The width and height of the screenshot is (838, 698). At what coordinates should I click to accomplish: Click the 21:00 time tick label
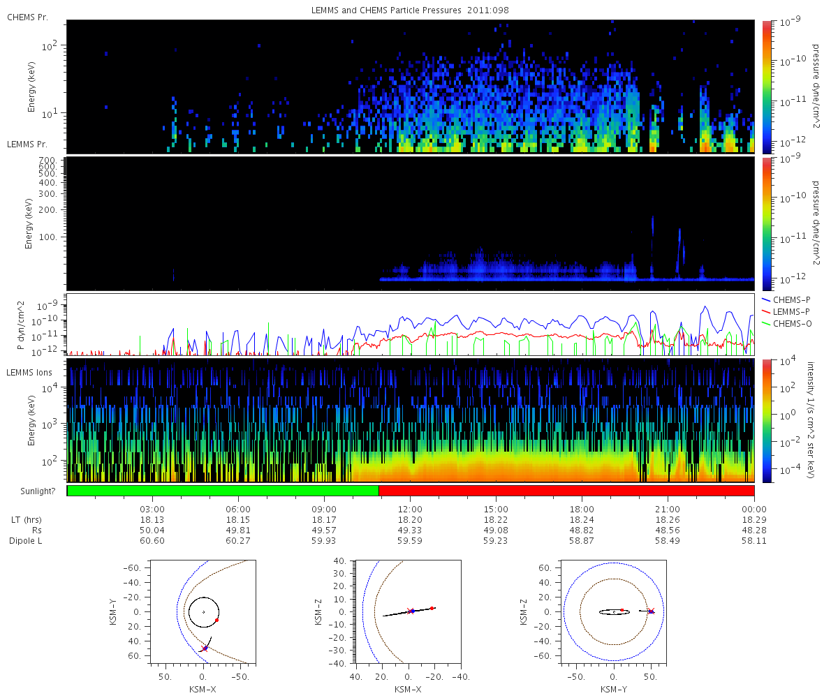pos(668,510)
